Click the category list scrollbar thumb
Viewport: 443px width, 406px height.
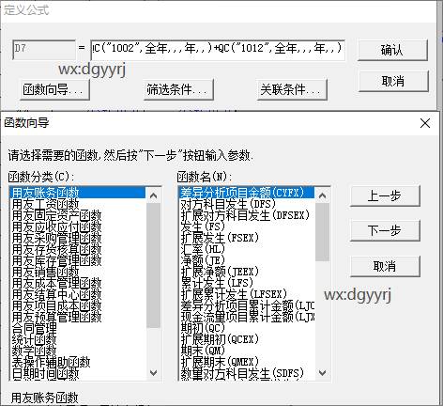point(153,265)
